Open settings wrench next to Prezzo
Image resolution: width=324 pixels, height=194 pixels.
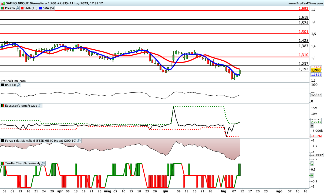18,8
